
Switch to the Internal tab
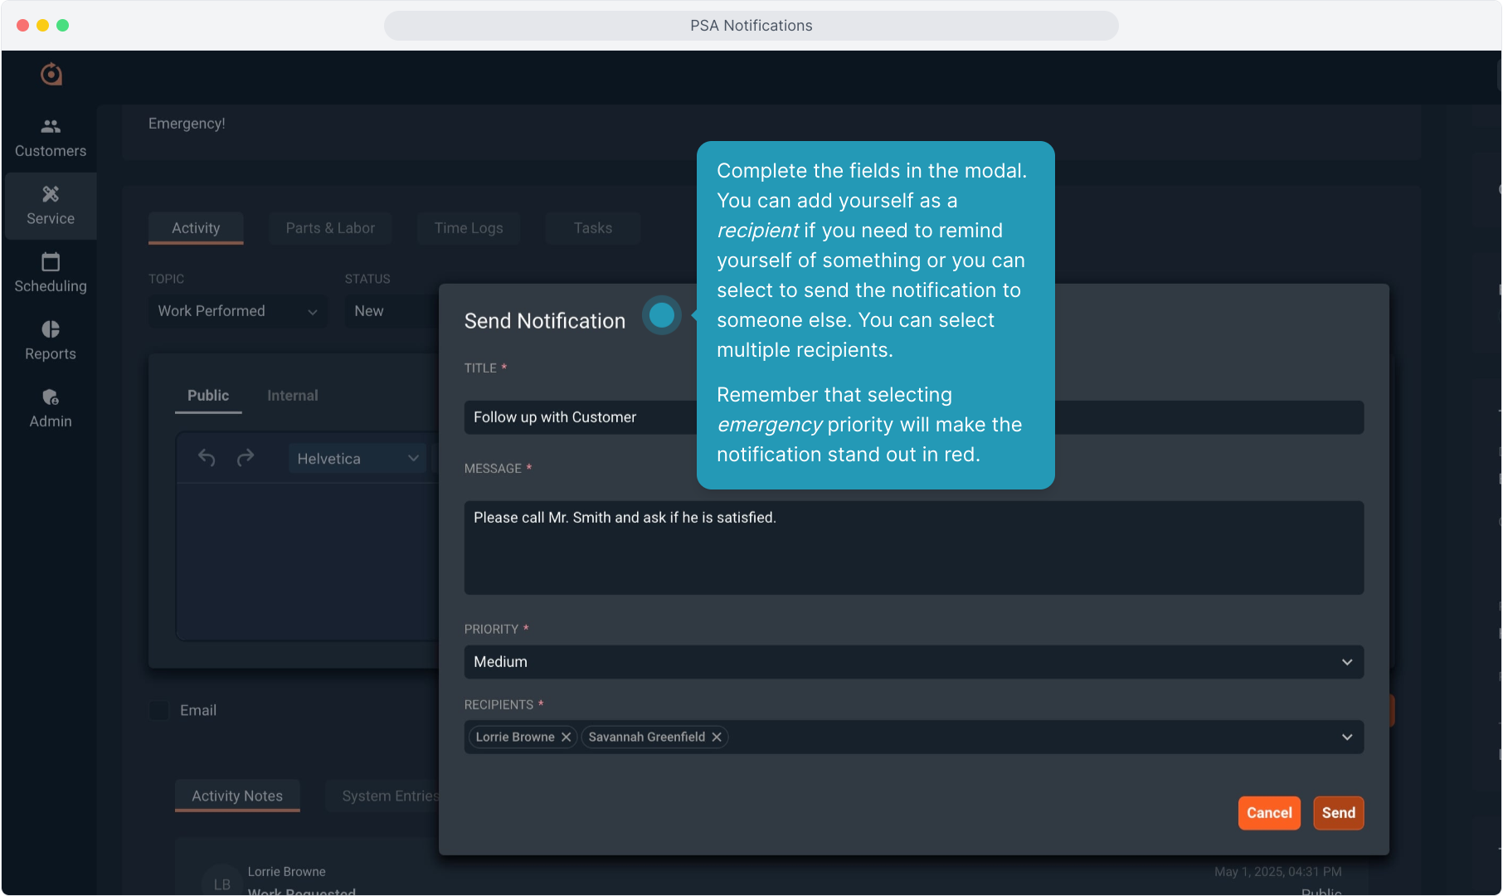(292, 396)
